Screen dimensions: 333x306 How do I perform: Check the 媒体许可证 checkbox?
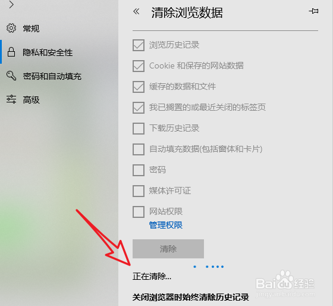click(139, 191)
